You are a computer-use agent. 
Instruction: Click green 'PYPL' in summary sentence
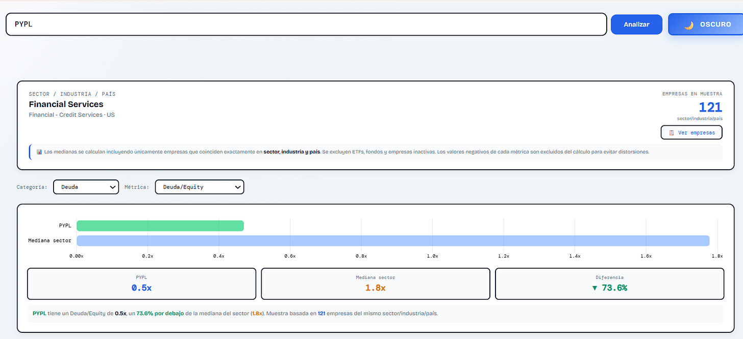(x=39, y=314)
